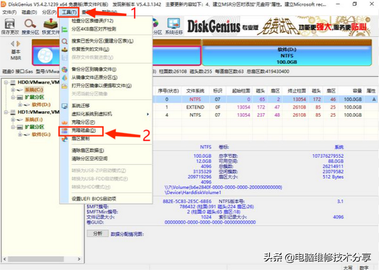379x270 pixels.
Task: Click the 标识 column header
Action: (217, 91)
